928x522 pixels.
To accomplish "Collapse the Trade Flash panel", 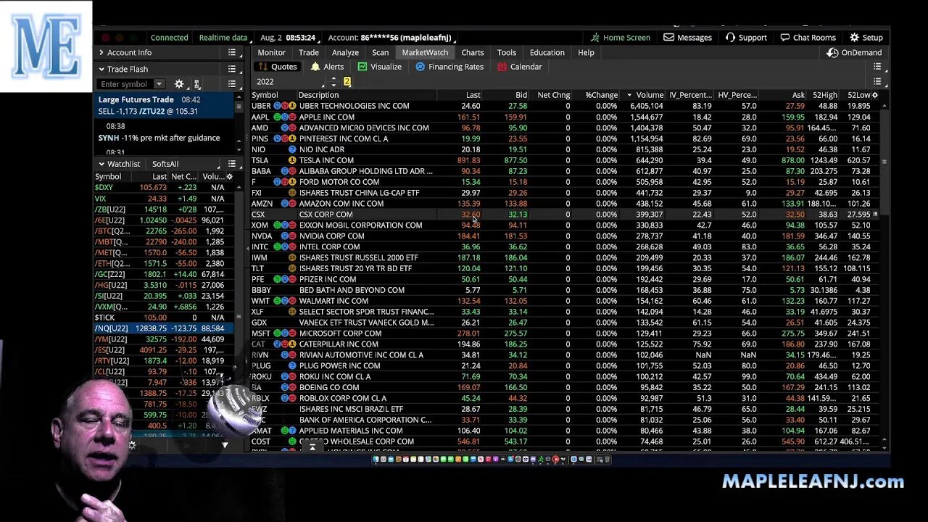I will pyautogui.click(x=101, y=69).
